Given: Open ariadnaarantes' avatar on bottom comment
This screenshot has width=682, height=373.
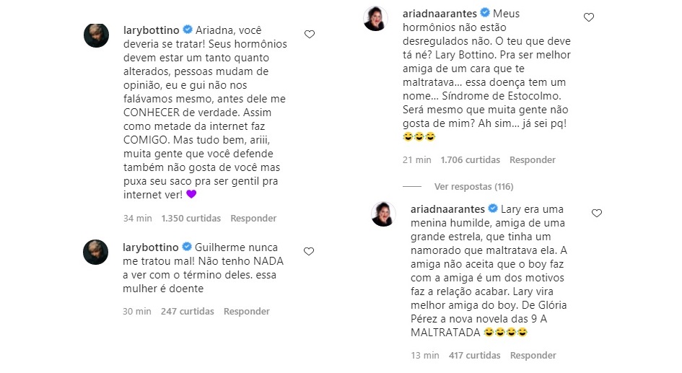Looking at the screenshot, I should pyautogui.click(x=382, y=214).
